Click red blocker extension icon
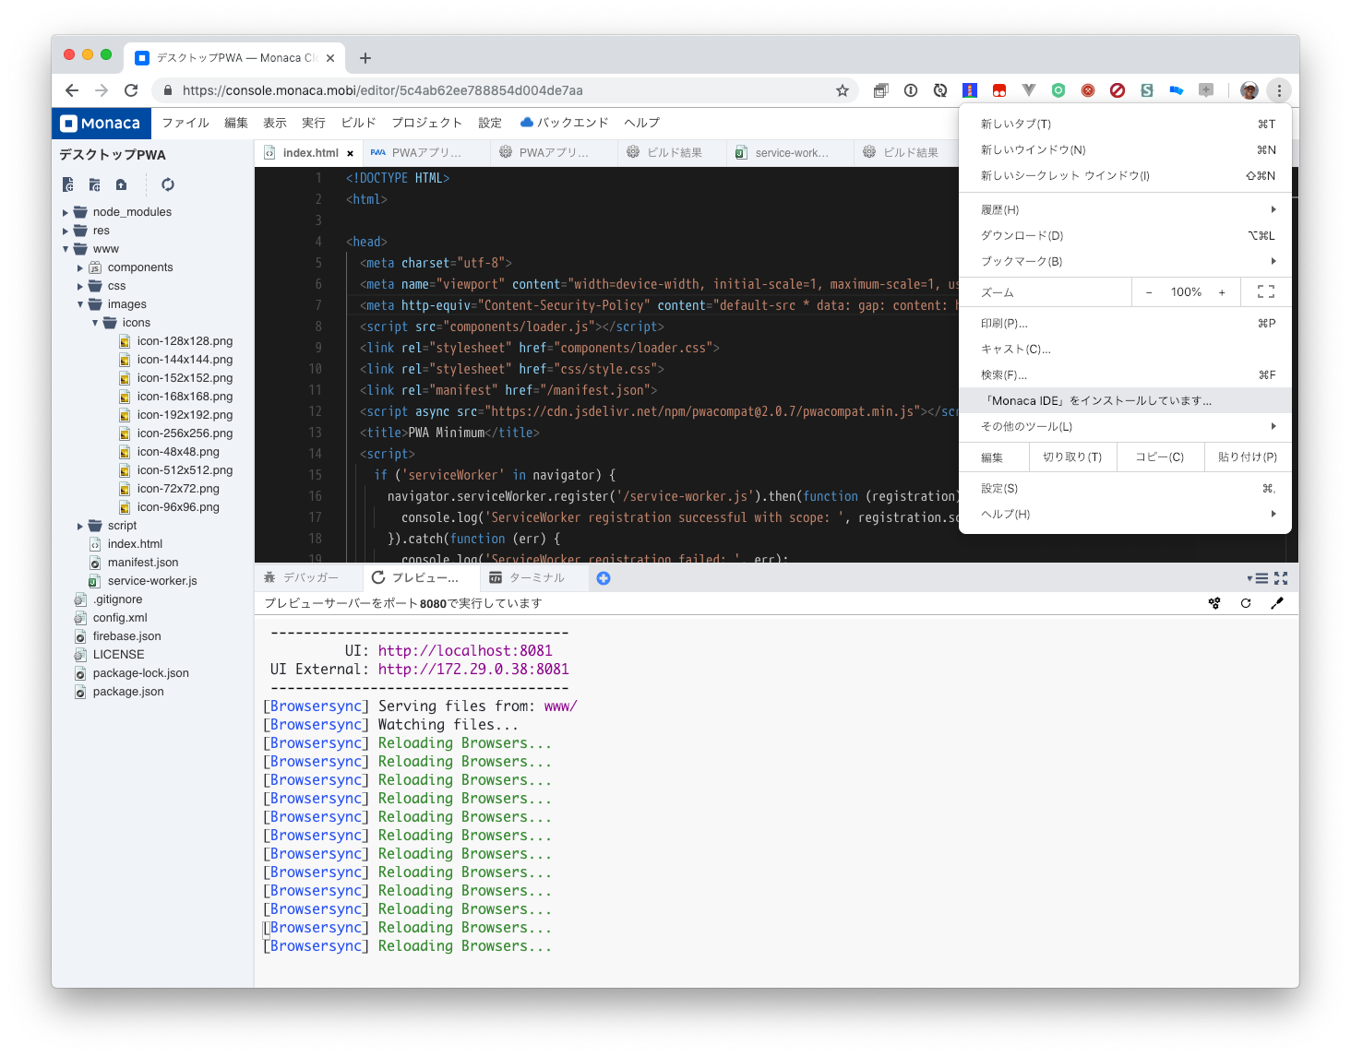 point(1118,90)
